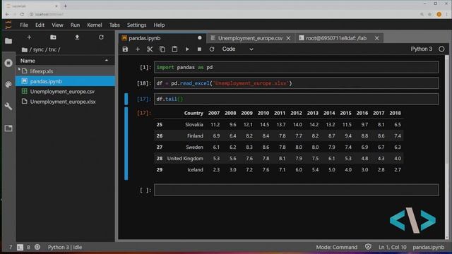
Task: Open the cell type Code dropdown
Action: click(237, 49)
